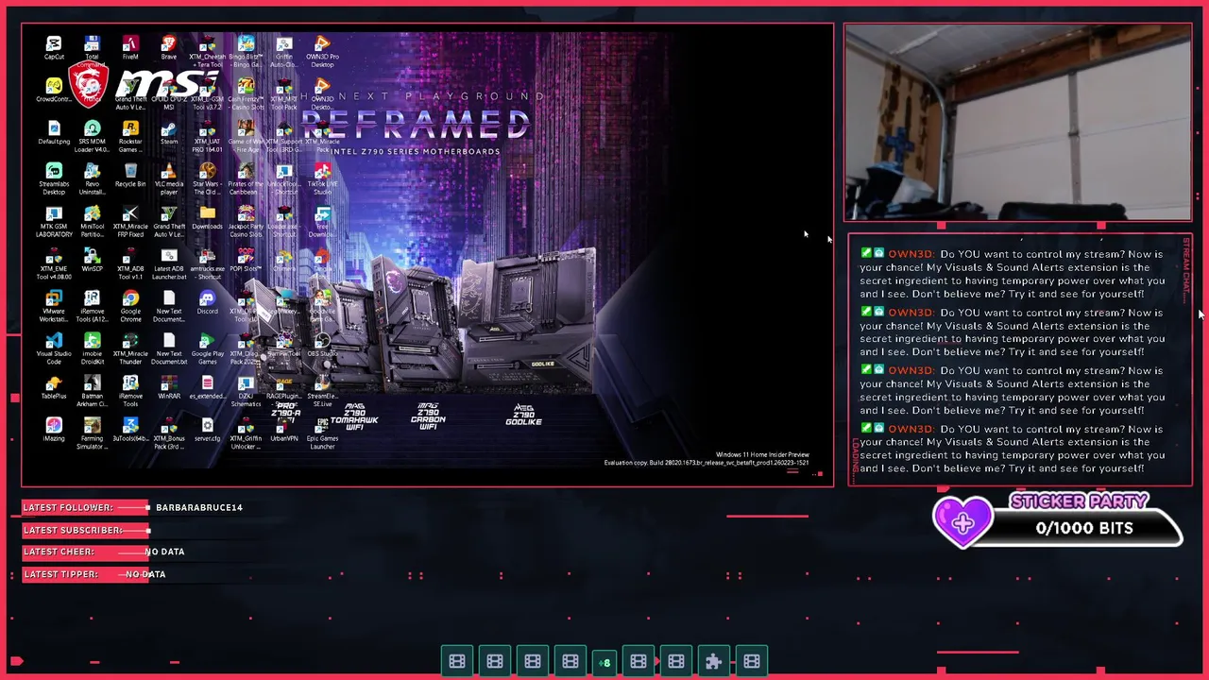Launch WinSCP from the desktop
This screenshot has height=680, width=1209.
click(x=92, y=261)
